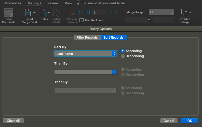
Task: Open Insert Merge Field icon
Action: pos(28,13)
